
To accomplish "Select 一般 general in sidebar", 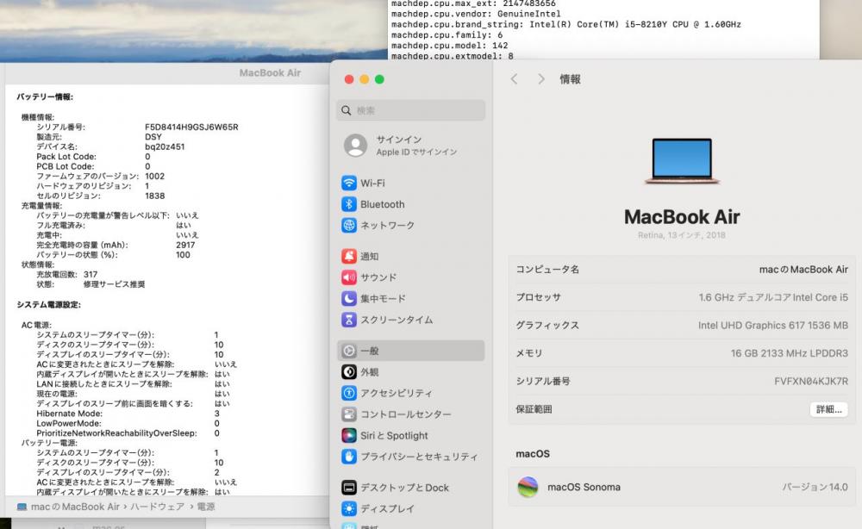I will coord(369,352).
